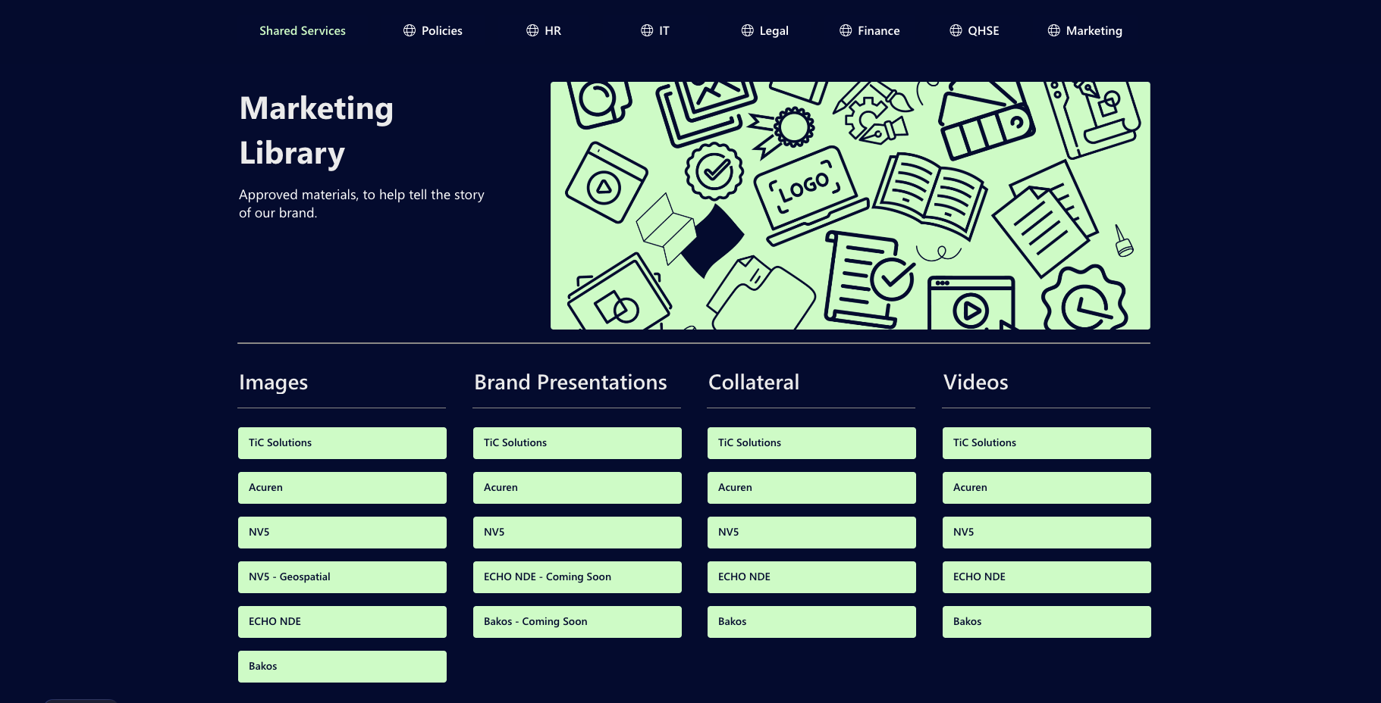Open Acuren under Images

click(342, 488)
